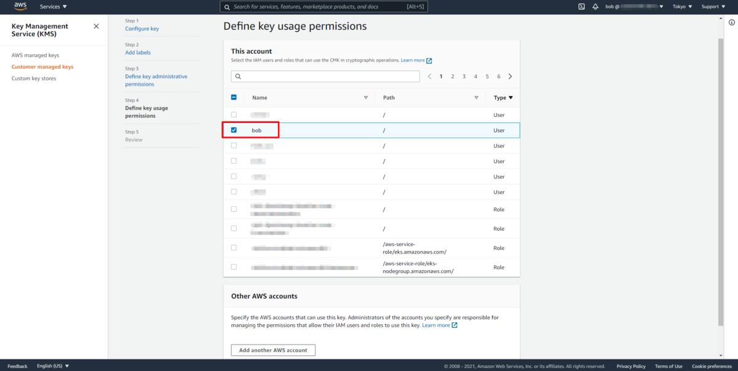Click the IAM users search field
Viewport: 738px width, 371px height.
(x=325, y=76)
